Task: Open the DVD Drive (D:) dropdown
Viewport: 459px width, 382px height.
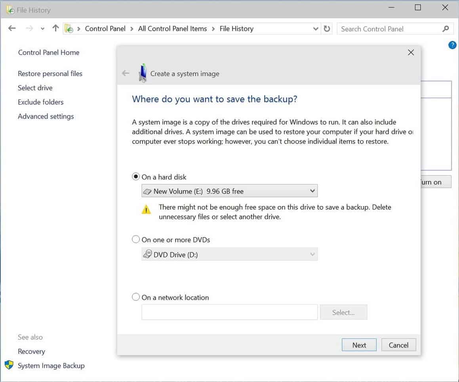Action: coord(312,254)
